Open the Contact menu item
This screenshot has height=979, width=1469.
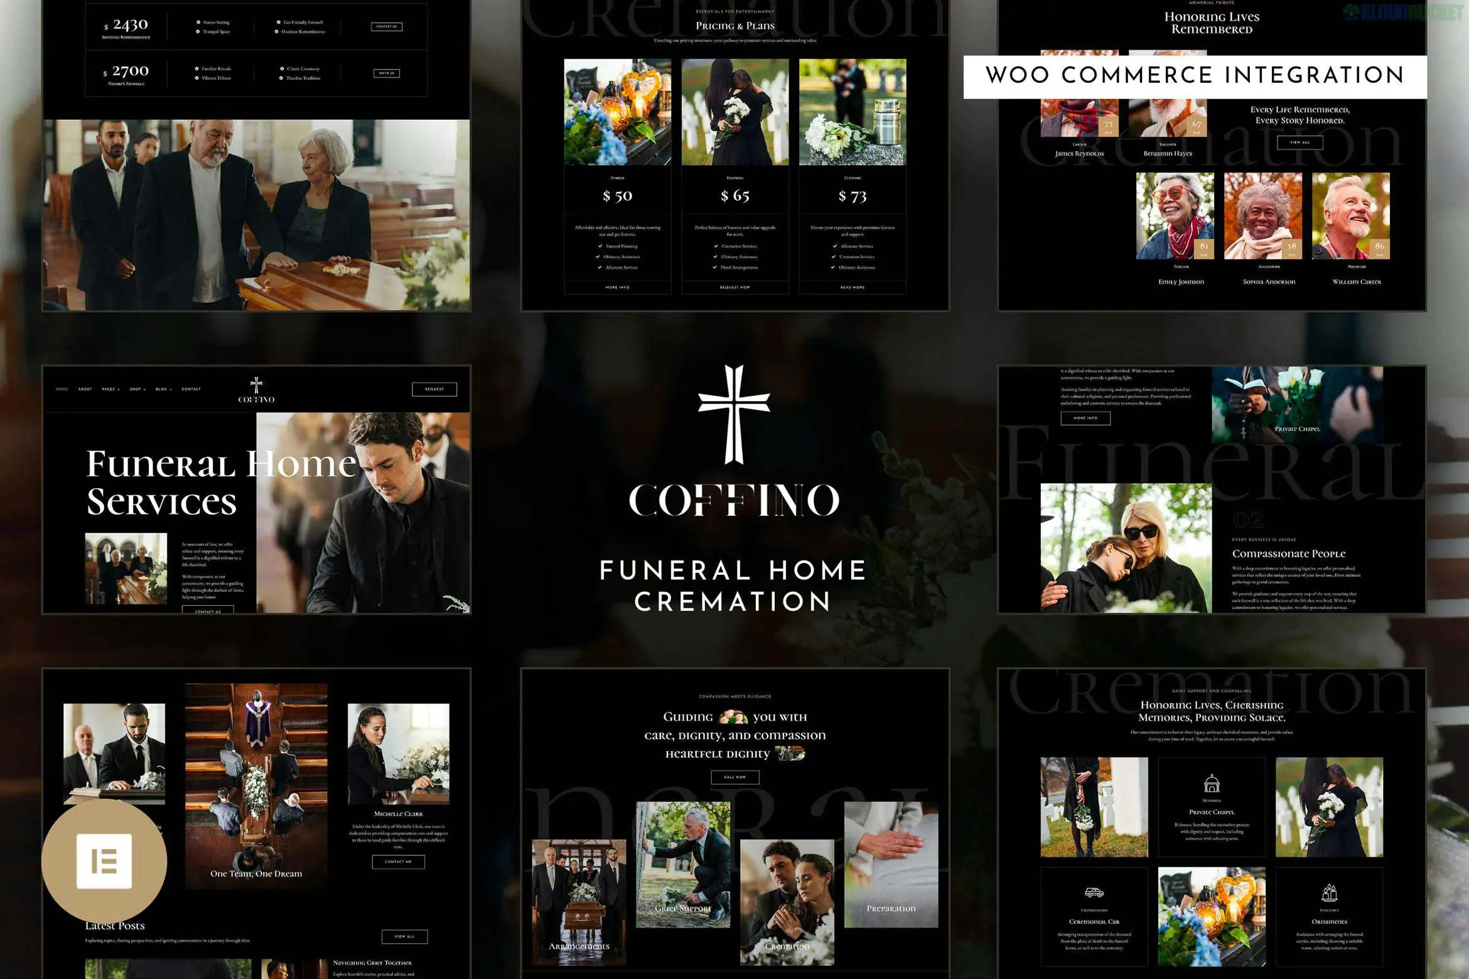pos(191,389)
